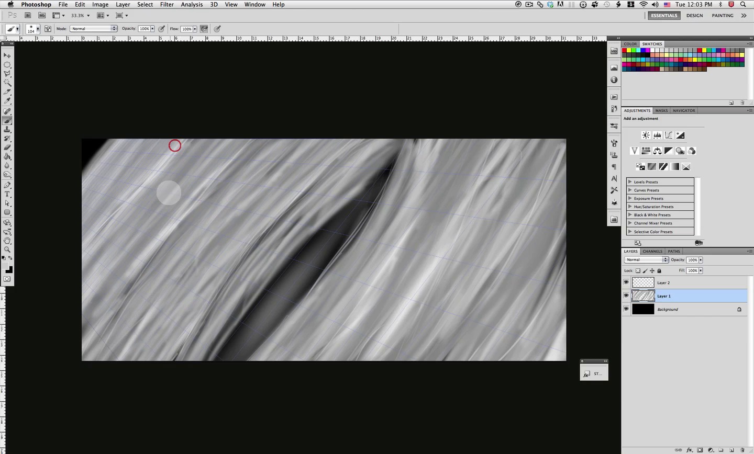Open the brush preset picker dropdown

click(38, 29)
